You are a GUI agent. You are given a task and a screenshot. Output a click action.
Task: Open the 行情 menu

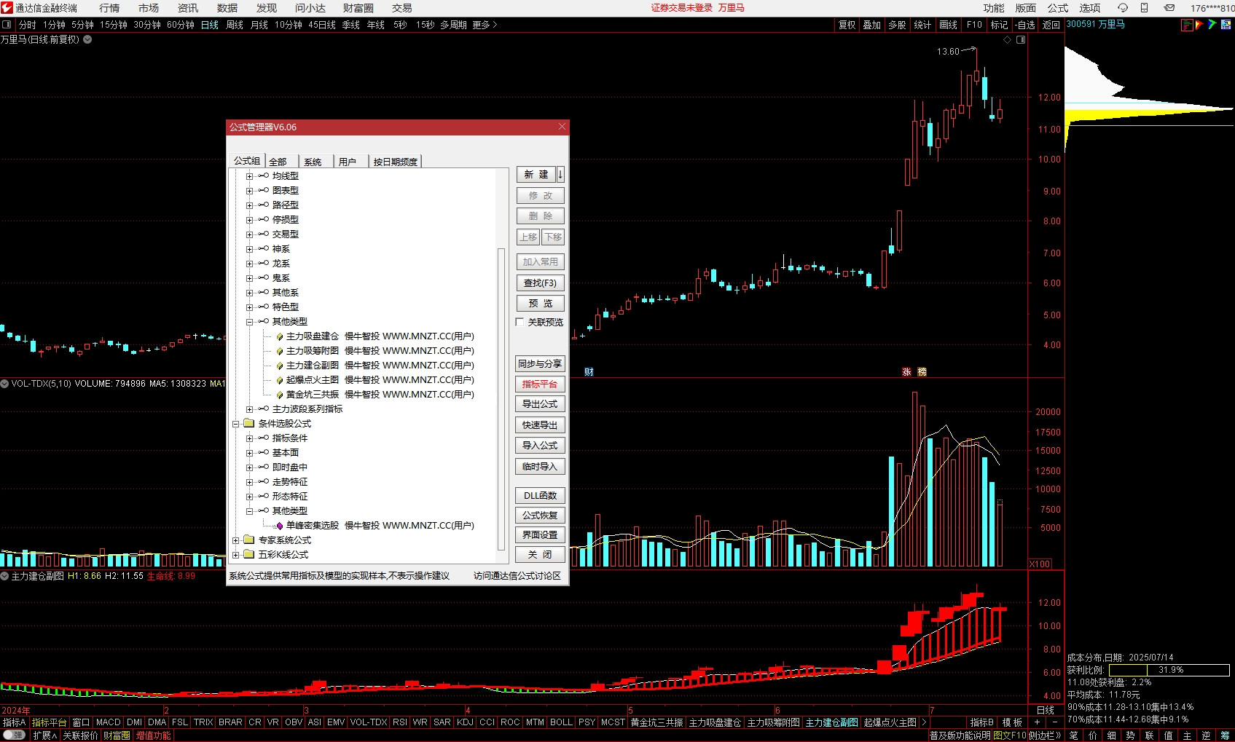tap(109, 8)
